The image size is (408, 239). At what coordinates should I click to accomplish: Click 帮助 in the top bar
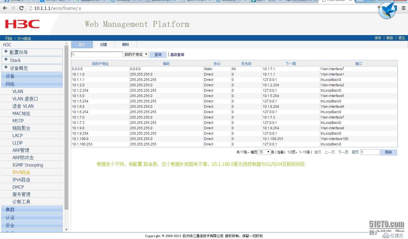click(390, 38)
